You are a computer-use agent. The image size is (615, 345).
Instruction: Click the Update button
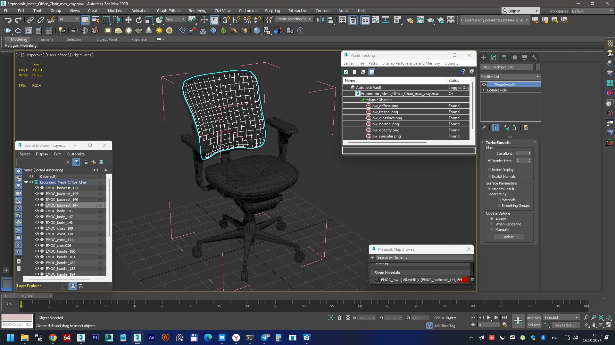508,237
